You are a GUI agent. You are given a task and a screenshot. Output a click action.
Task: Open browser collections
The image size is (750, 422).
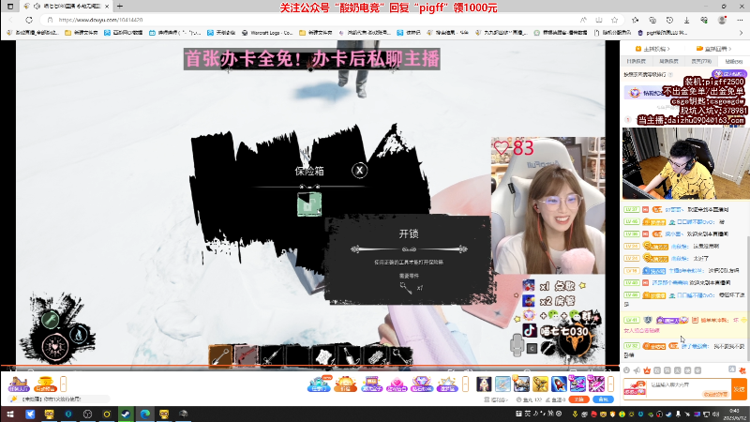click(x=652, y=20)
